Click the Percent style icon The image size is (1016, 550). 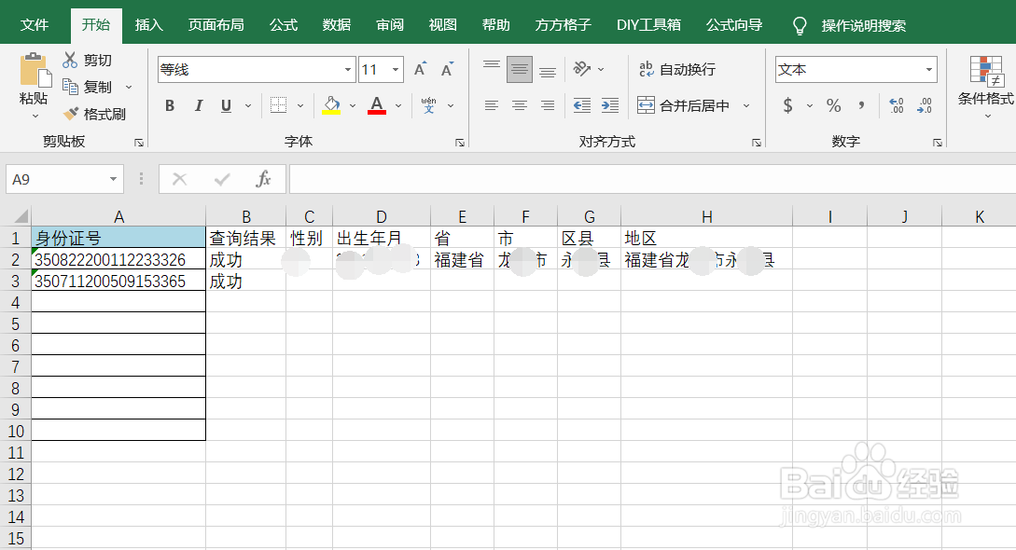click(x=833, y=105)
